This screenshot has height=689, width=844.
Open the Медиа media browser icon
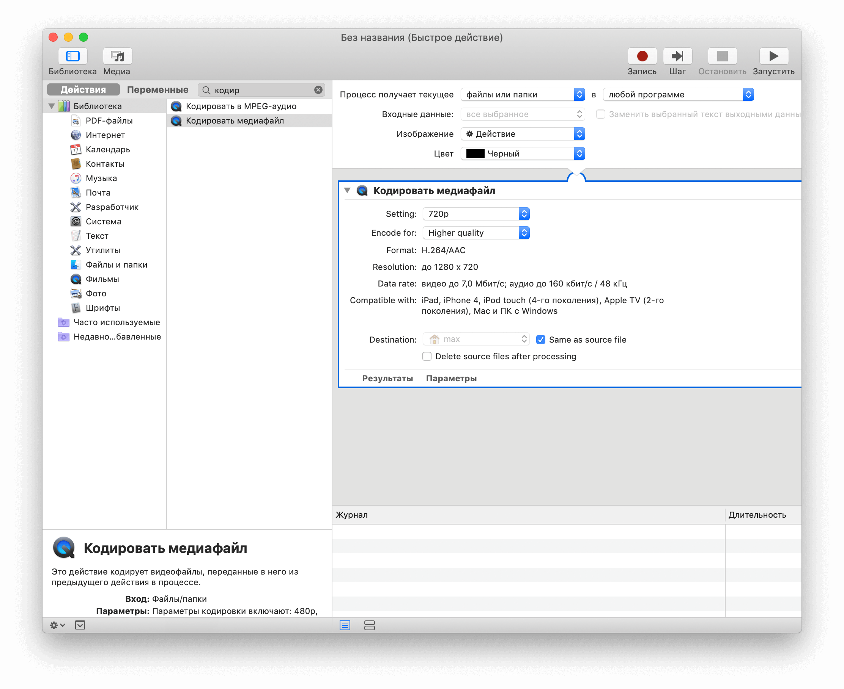[x=117, y=56]
